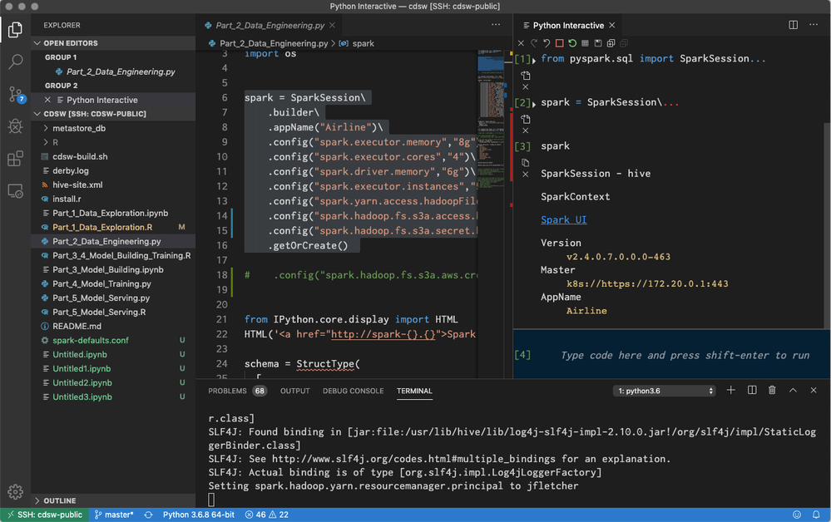Expand collapsed input of cell [2]
831x522 pixels.
coord(534,104)
